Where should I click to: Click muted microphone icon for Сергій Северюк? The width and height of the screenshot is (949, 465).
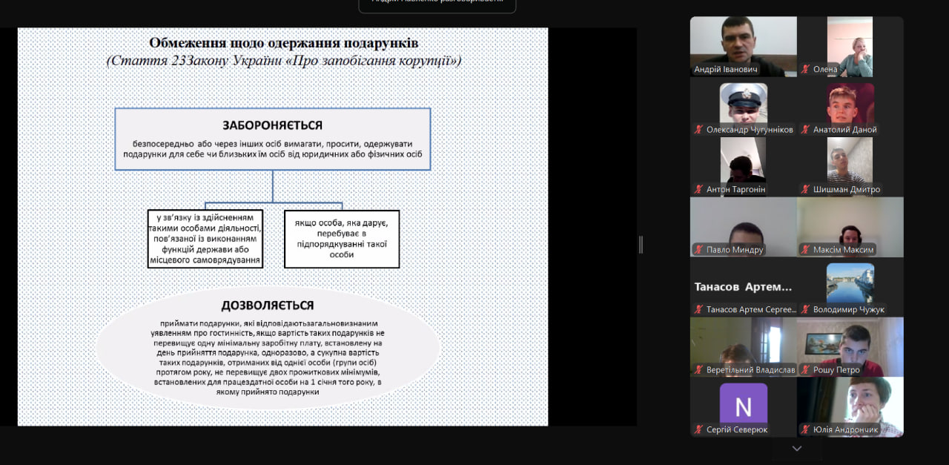click(698, 430)
